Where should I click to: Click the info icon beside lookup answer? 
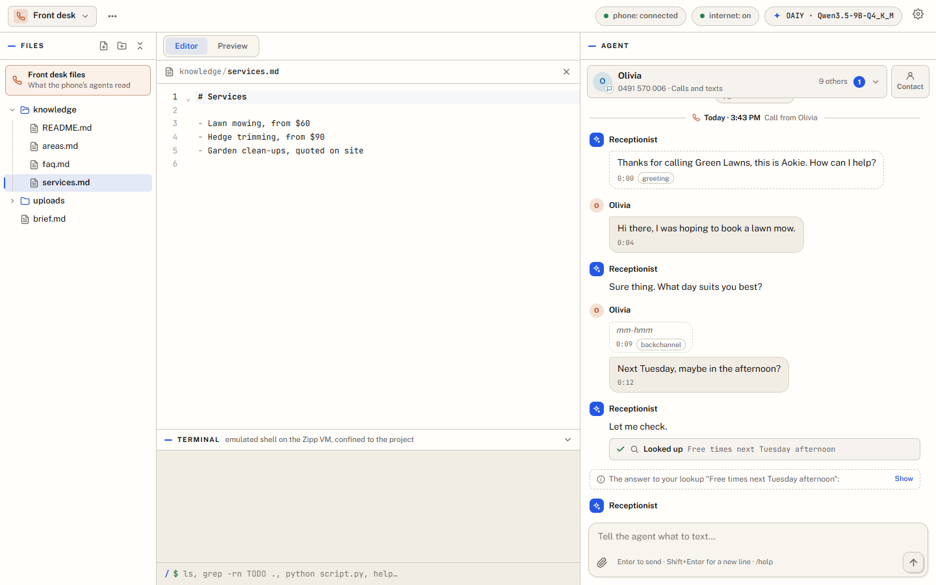coord(601,480)
